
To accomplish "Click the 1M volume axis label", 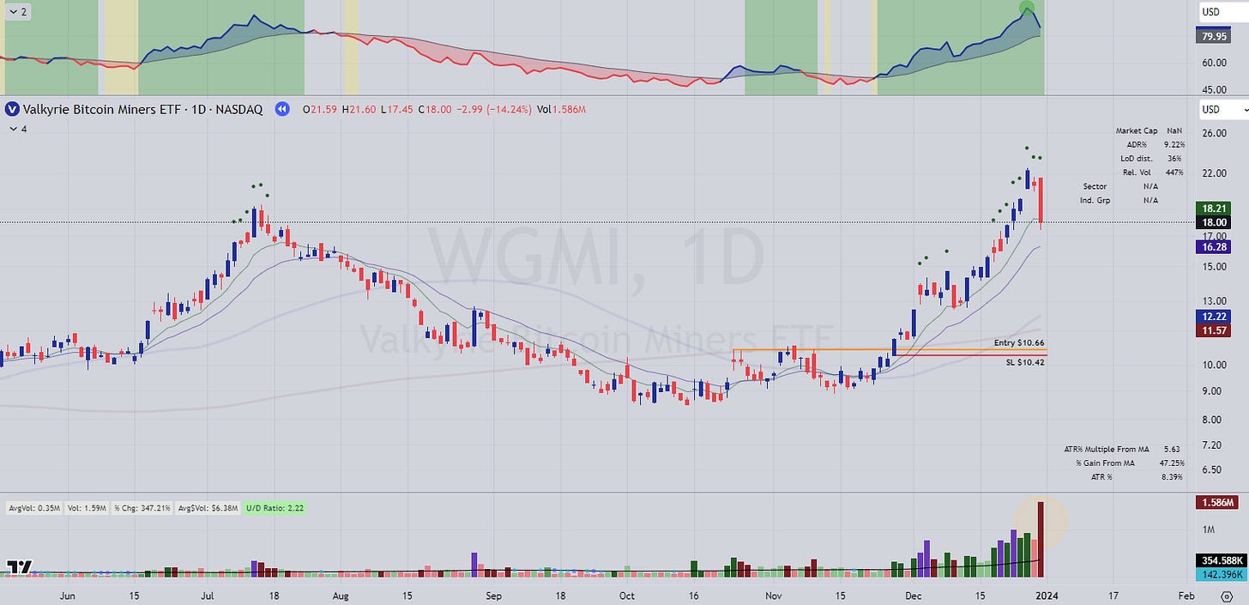I will click(1210, 530).
